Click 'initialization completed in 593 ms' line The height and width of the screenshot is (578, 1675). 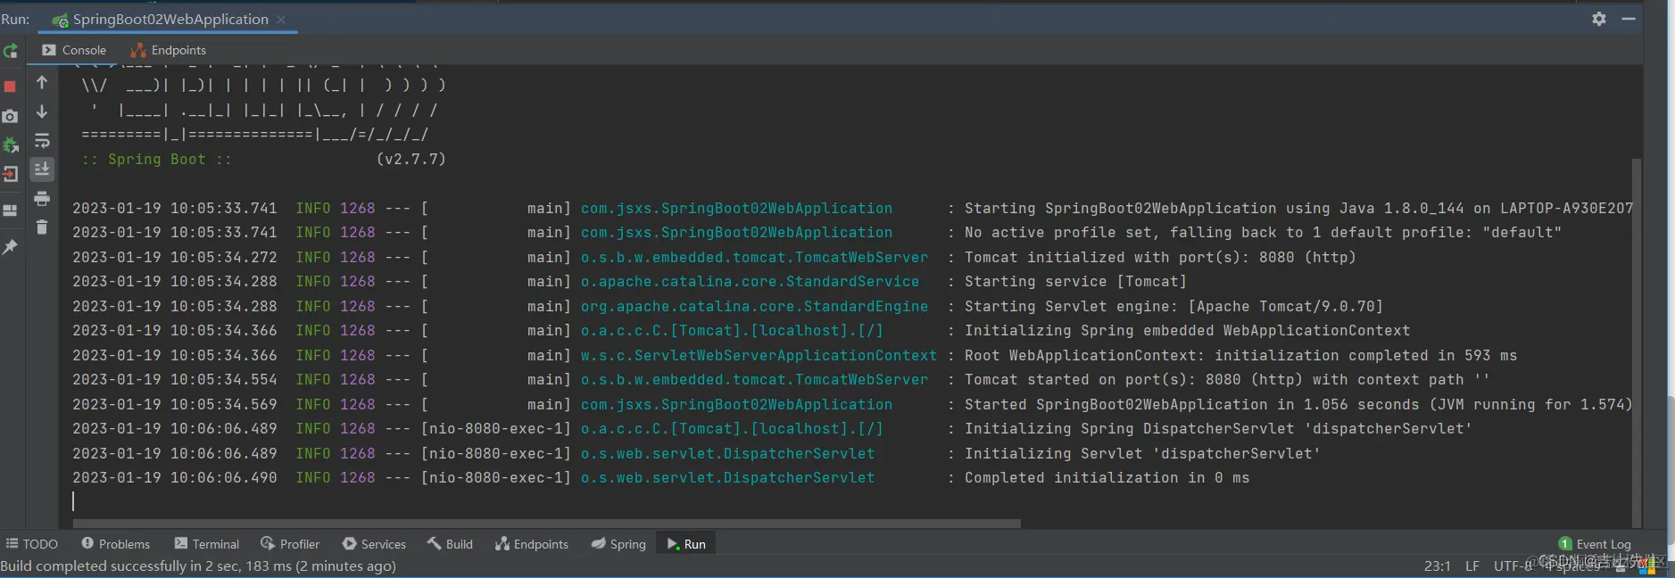(794, 355)
